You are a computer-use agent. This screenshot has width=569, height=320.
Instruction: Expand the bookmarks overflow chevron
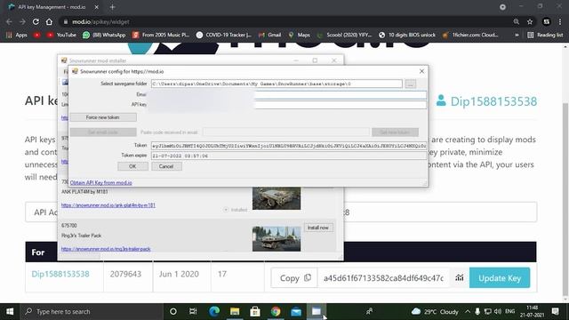pos(517,35)
